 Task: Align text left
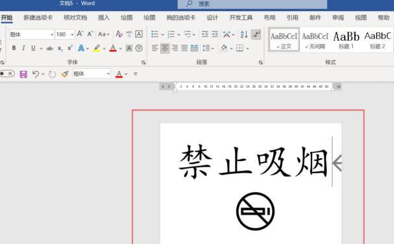point(154,48)
